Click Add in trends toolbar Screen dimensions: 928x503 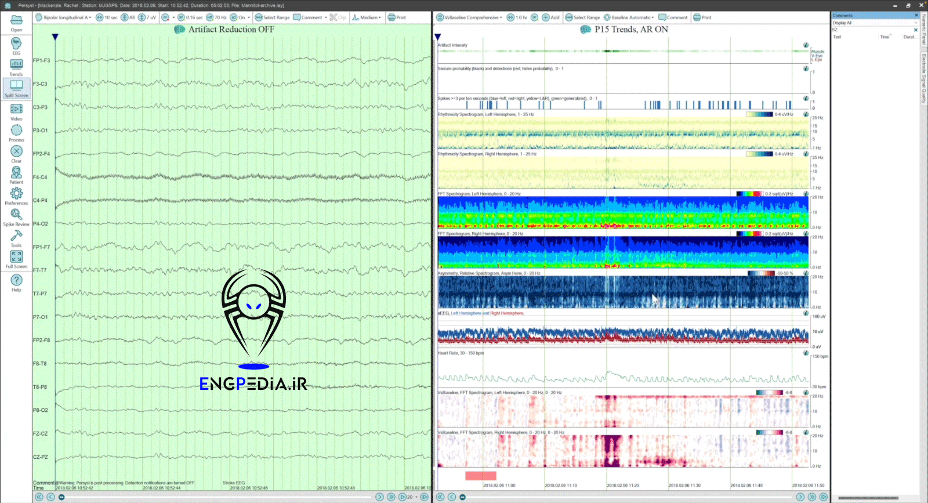pyautogui.click(x=550, y=17)
